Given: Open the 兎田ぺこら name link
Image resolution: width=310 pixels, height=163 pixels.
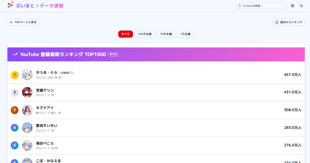Looking at the screenshot, I should [x=45, y=143].
